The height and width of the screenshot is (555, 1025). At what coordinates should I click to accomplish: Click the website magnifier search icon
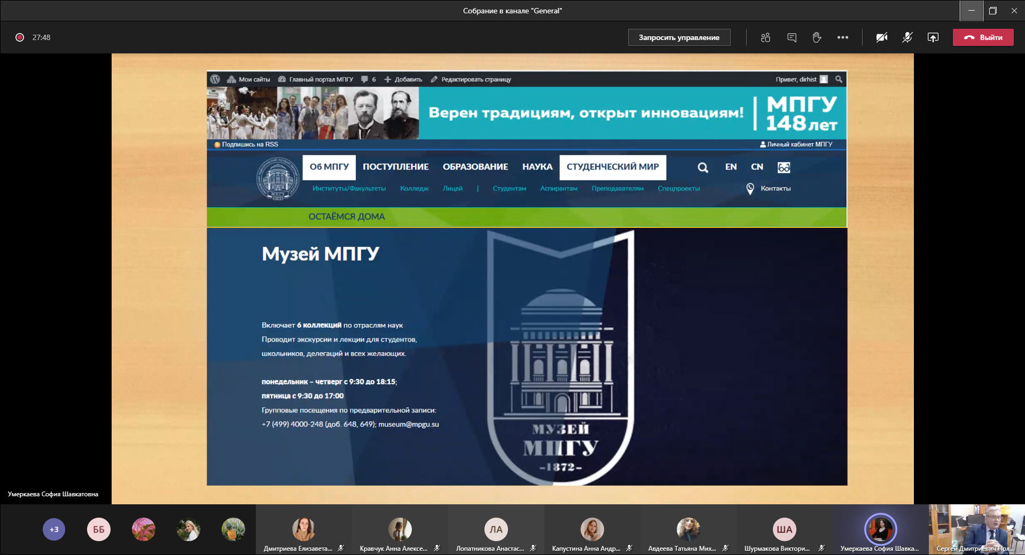coord(702,168)
